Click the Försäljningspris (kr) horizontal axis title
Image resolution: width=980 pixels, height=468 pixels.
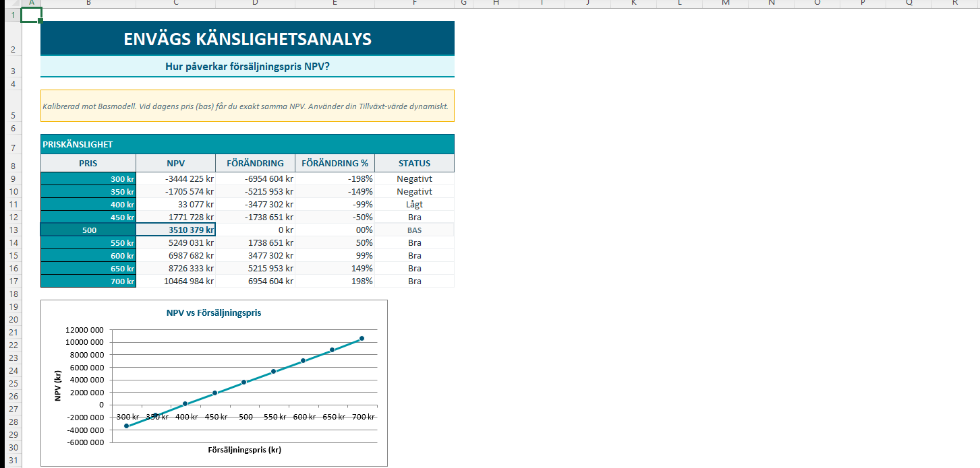tap(244, 450)
